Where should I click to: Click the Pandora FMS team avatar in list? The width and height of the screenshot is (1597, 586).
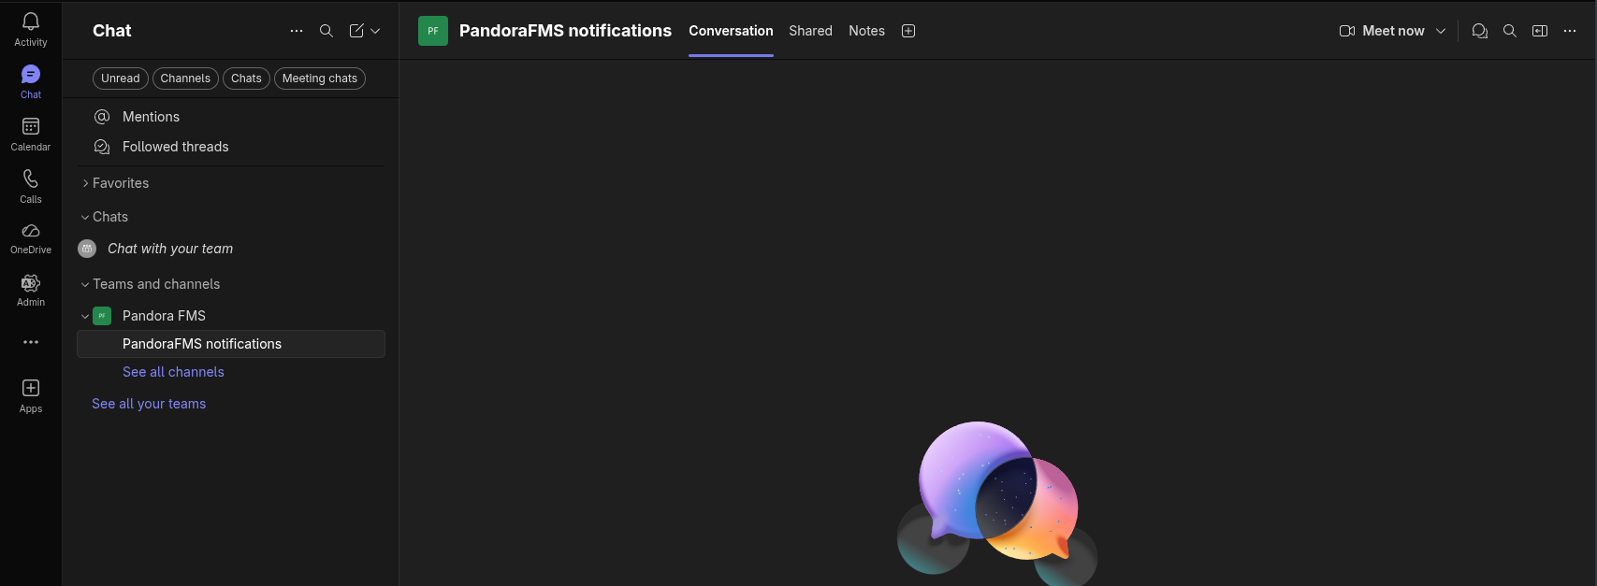(x=102, y=316)
